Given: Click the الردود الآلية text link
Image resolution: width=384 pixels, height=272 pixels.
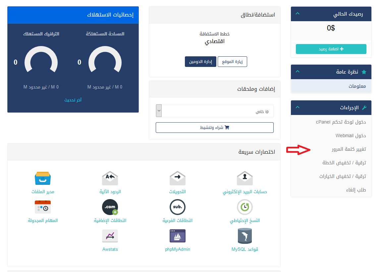Looking at the screenshot, I should point(110,191).
